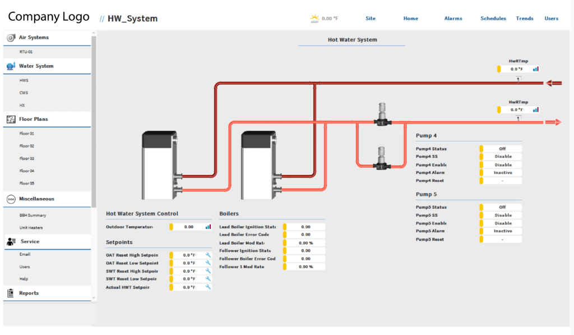Open trend chart for lower HwRTmp
The height and width of the screenshot is (335, 574).
tap(535, 109)
